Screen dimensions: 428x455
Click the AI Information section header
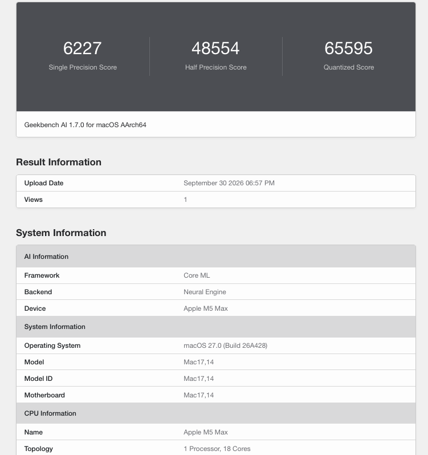click(x=216, y=256)
